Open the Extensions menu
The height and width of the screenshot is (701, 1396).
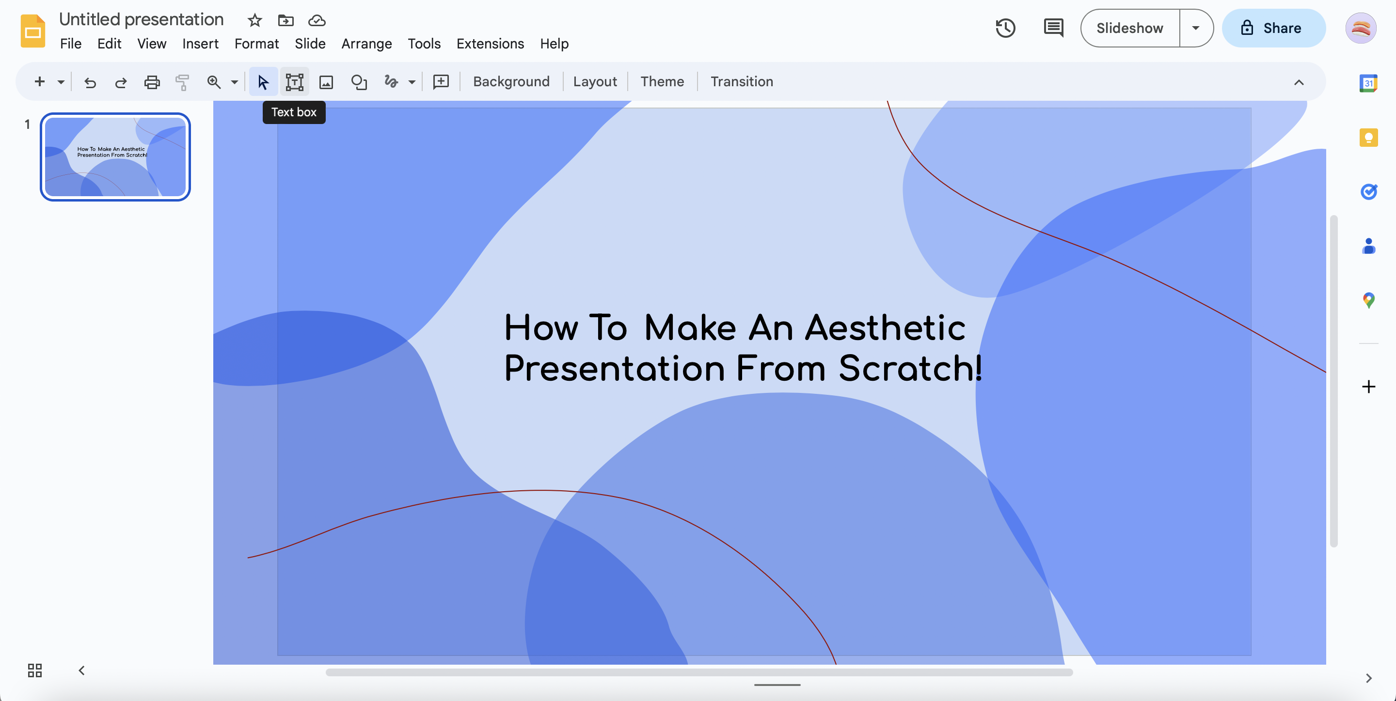[490, 44]
